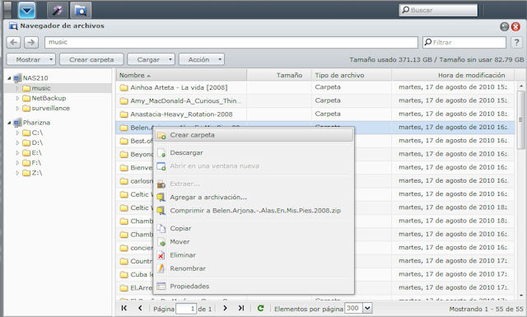Click the vertical scrollbar thumb
Image resolution: width=527 pixels, height=317 pixels.
(520, 120)
